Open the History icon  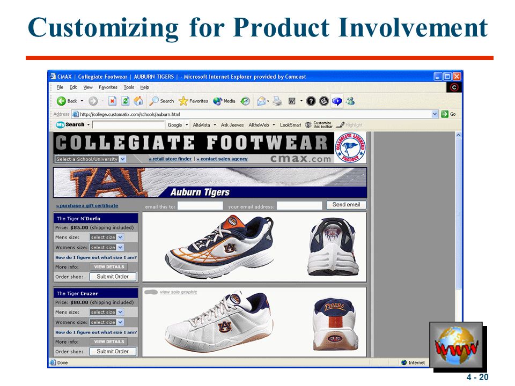245,101
